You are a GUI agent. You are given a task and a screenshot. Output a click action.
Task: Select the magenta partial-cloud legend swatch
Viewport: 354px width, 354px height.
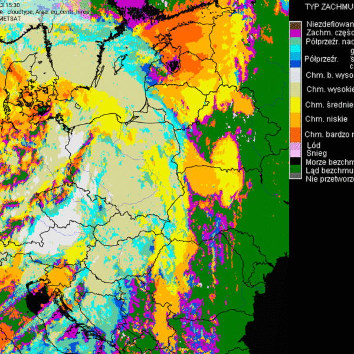click(295, 34)
